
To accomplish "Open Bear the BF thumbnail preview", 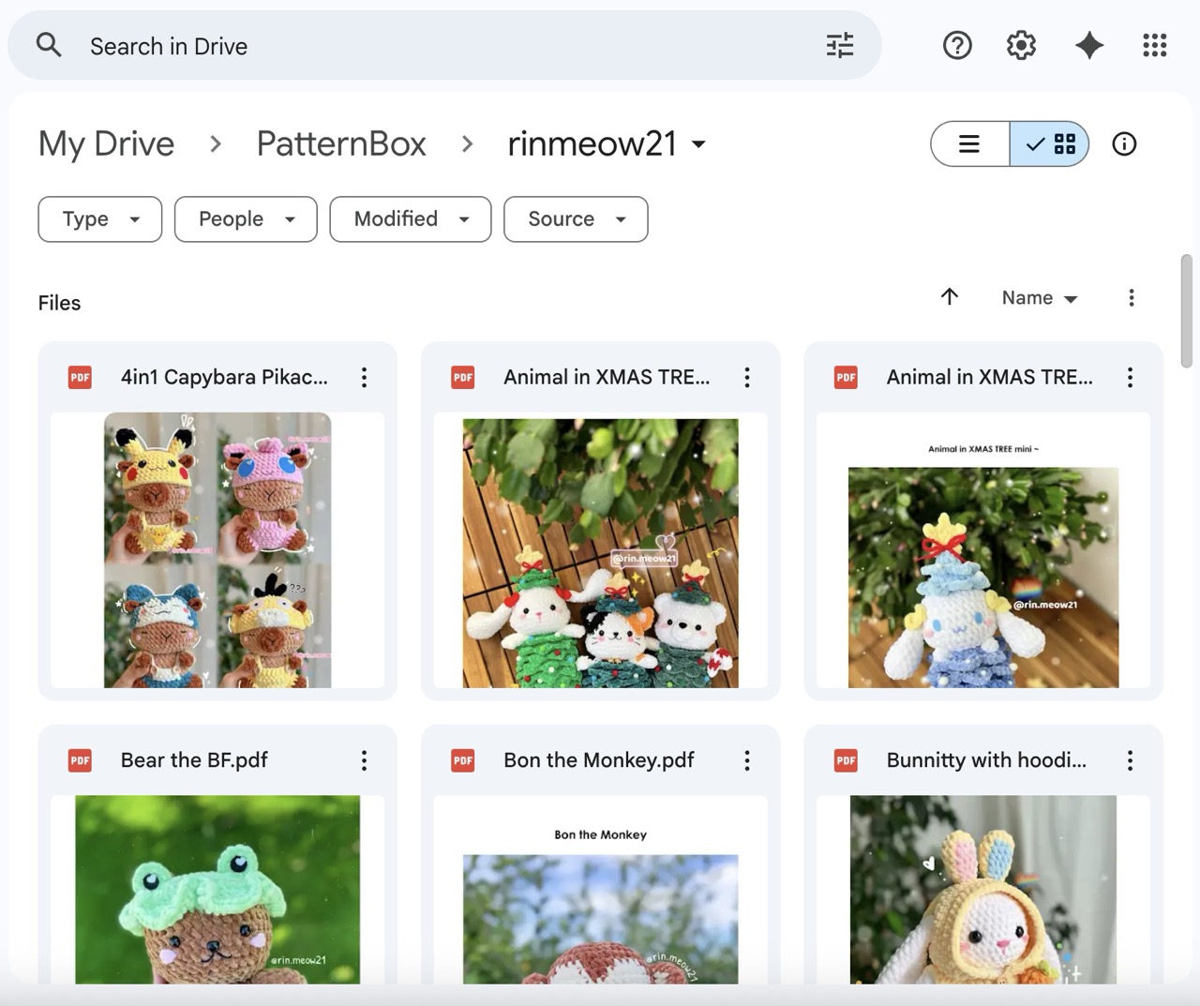I will 217,889.
